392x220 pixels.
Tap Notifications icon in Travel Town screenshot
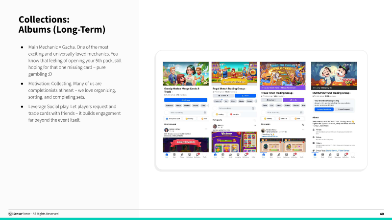pos(294,155)
